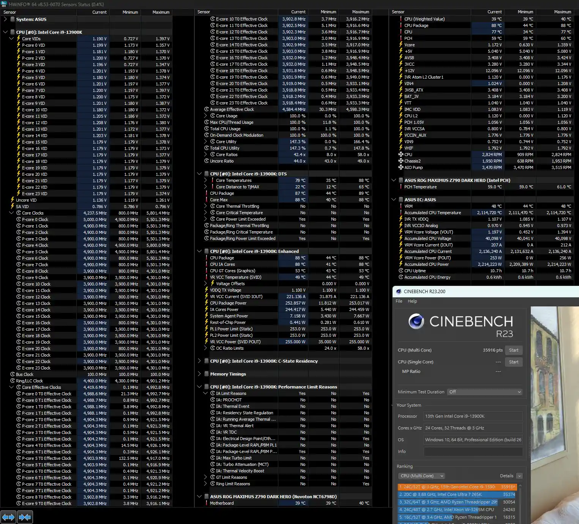Click the chip icon beside ASUS EC: ASUS
Image resolution: width=579 pixels, height=524 pixels.
point(401,200)
